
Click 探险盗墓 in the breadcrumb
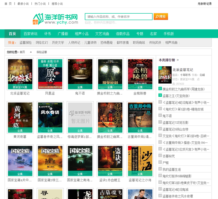click(x=42, y=52)
